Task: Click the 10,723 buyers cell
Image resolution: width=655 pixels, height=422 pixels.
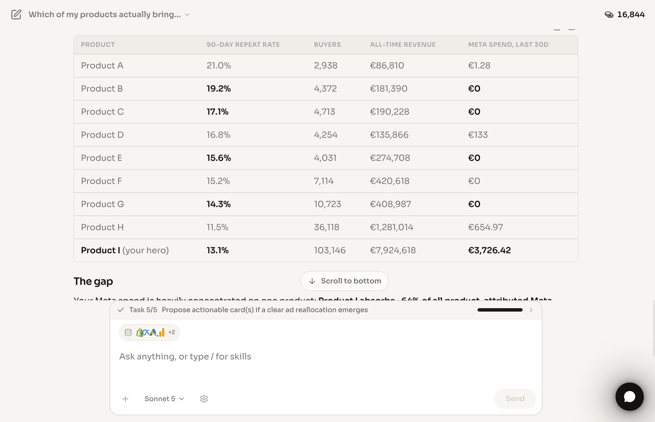Action: (327, 204)
